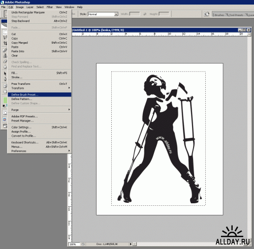
Task: Select the Crop tool
Action: (x=5, y=43)
